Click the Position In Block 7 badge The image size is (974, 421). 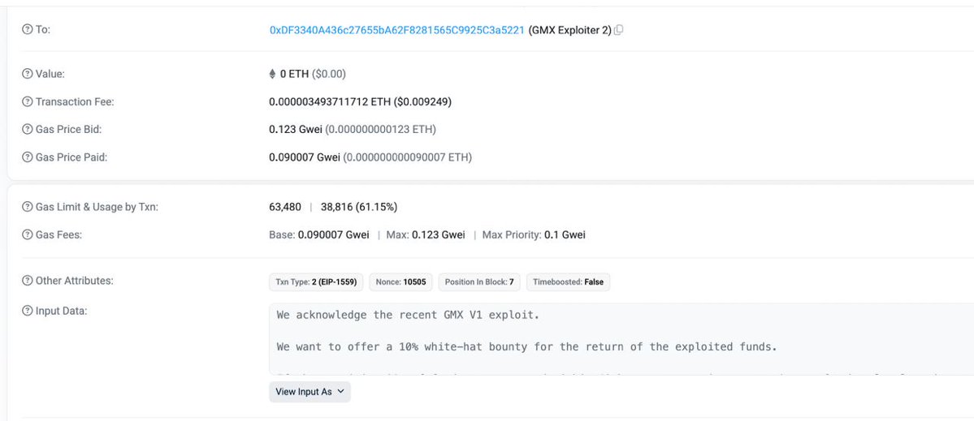479,281
